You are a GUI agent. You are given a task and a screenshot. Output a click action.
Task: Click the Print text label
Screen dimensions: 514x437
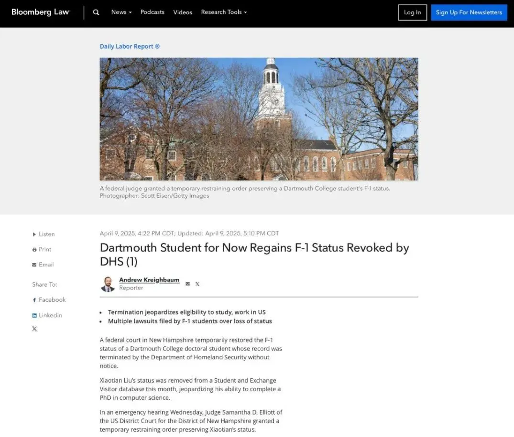[45, 249]
